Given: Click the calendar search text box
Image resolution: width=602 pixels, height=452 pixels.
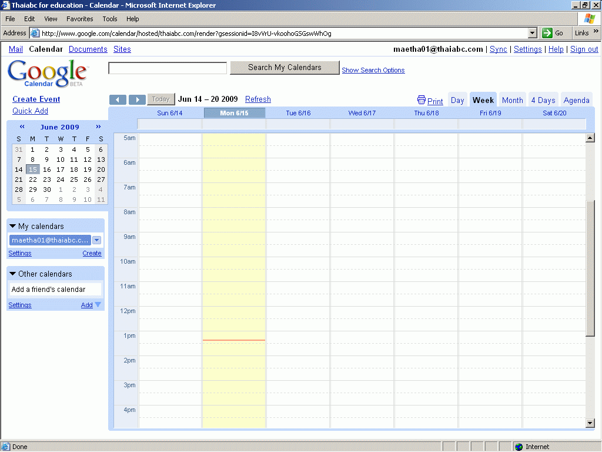Looking at the screenshot, I should [x=168, y=68].
